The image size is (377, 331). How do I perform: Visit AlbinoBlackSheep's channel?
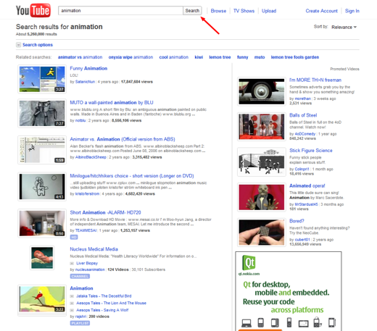91,157
